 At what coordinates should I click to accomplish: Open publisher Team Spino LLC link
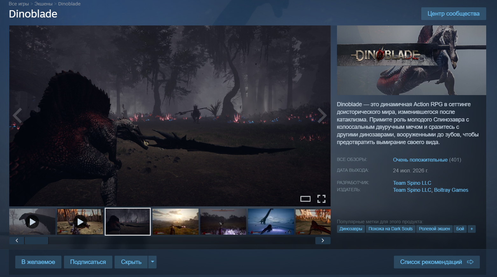pos(412,190)
